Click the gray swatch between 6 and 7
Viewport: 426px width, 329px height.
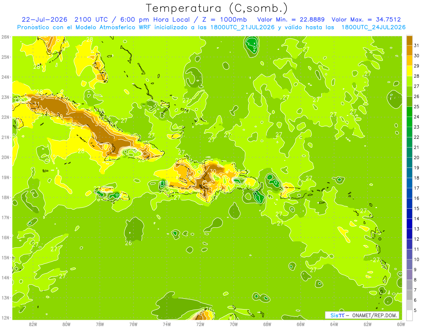[x=410, y=295]
